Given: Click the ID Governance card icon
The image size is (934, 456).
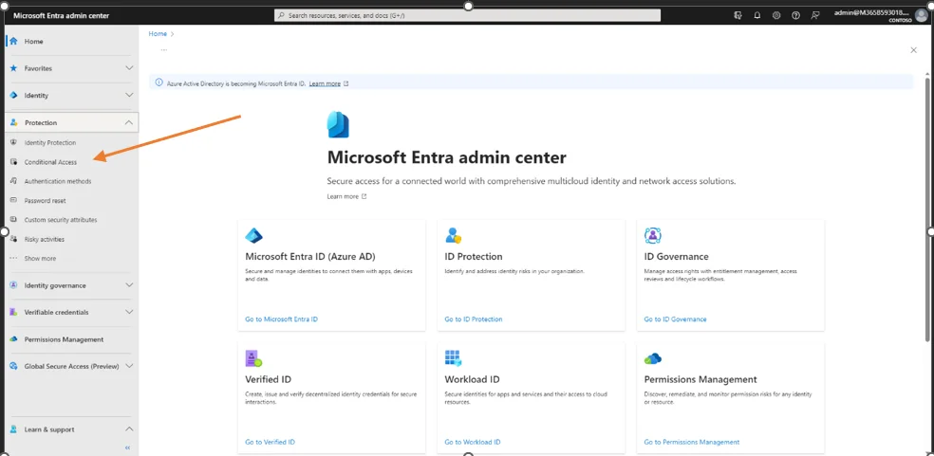Looking at the screenshot, I should 652,236.
